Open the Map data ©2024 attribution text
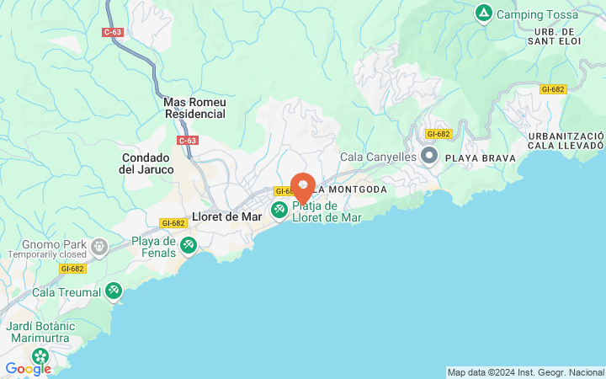 point(526,373)
